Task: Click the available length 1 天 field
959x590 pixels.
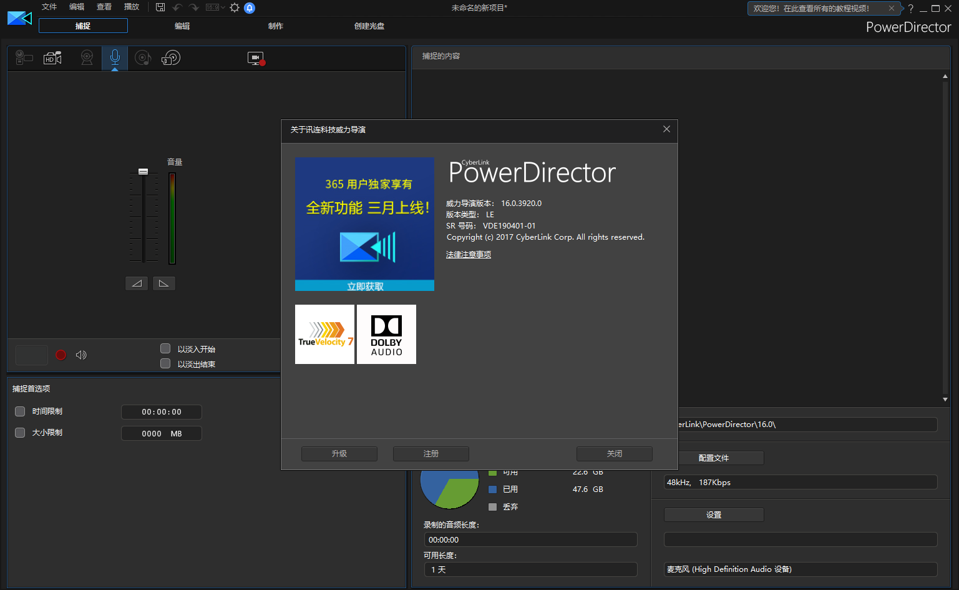Action: click(x=531, y=569)
